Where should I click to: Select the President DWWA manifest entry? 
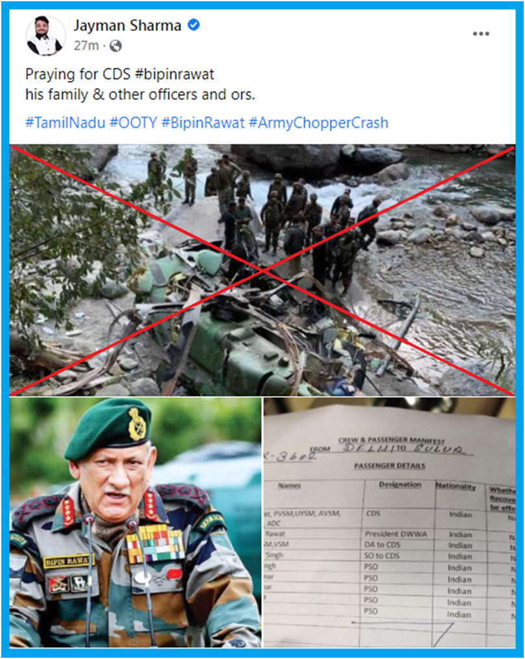[395, 534]
